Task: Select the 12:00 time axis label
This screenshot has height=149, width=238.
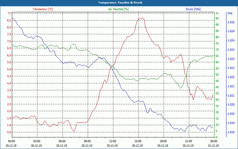Action: pyautogui.click(x=113, y=141)
